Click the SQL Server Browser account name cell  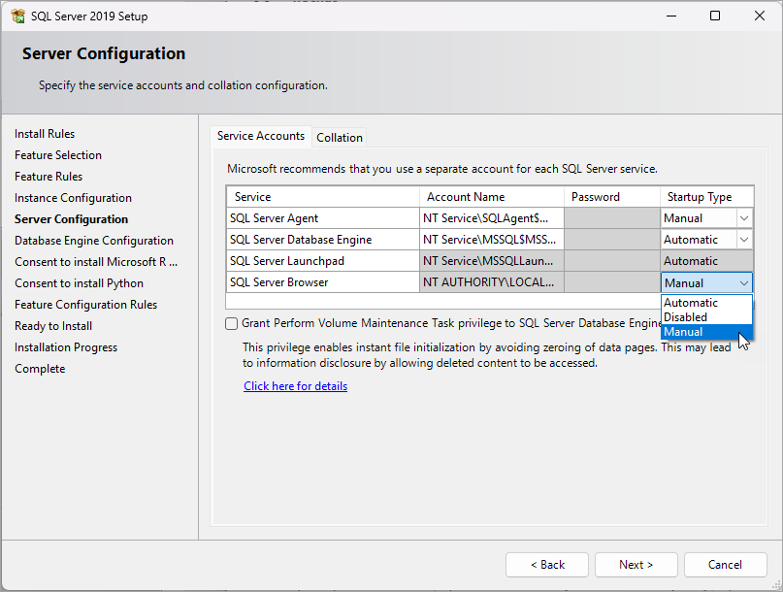tap(492, 282)
